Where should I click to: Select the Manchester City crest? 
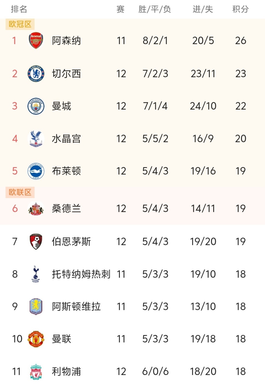click(x=36, y=106)
